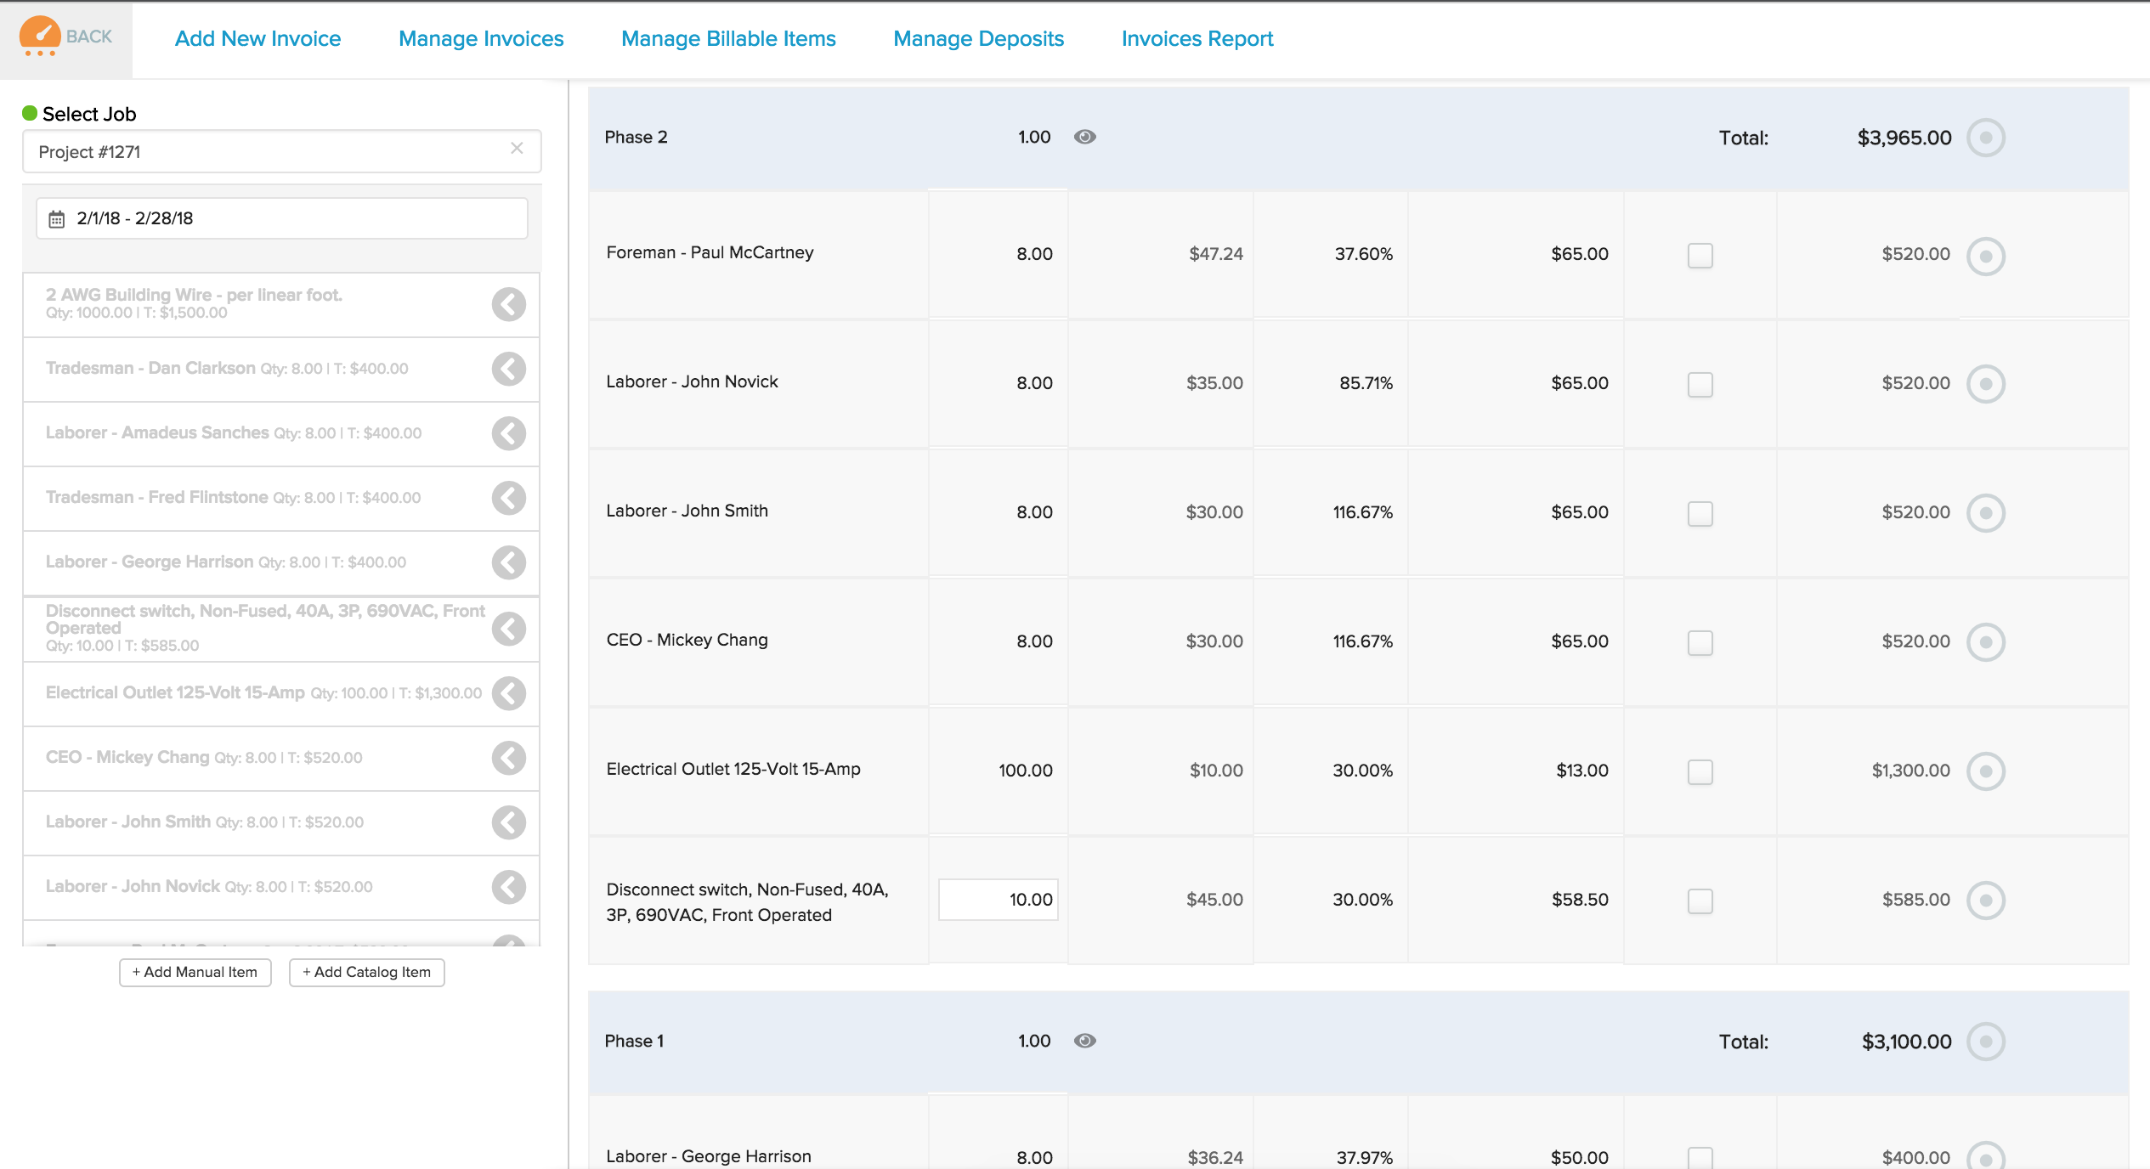Click the Phase 2 header label
This screenshot has width=2150, height=1169.
click(x=636, y=137)
